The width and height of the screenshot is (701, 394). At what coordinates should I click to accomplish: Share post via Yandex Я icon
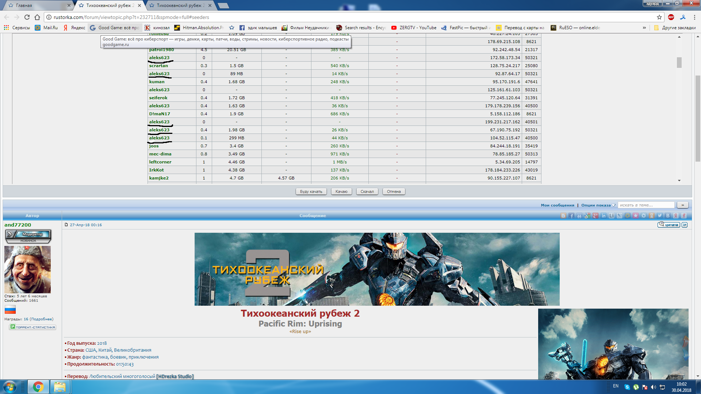pyautogui.click(x=676, y=216)
